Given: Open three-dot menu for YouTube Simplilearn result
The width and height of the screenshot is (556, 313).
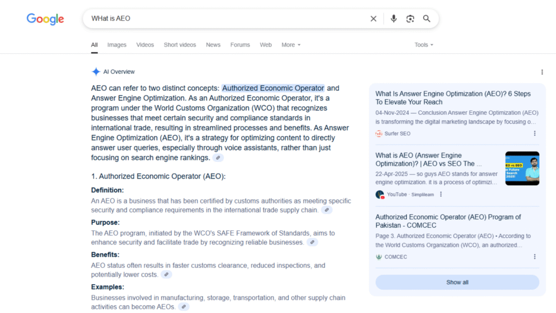Looking at the screenshot, I should pos(441,195).
